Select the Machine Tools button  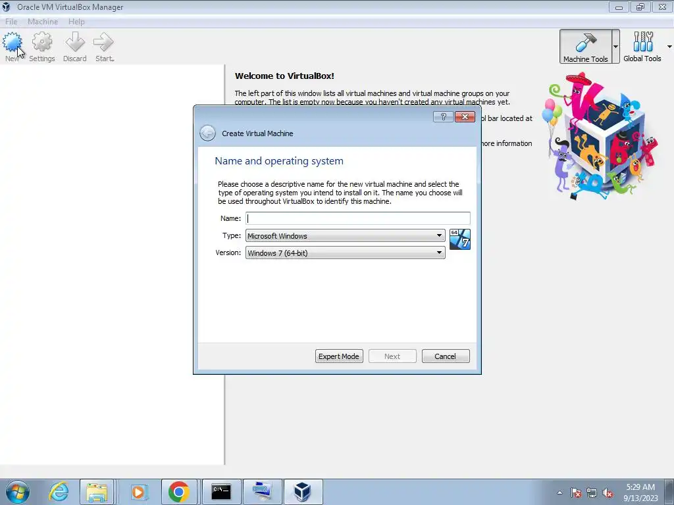(x=585, y=47)
